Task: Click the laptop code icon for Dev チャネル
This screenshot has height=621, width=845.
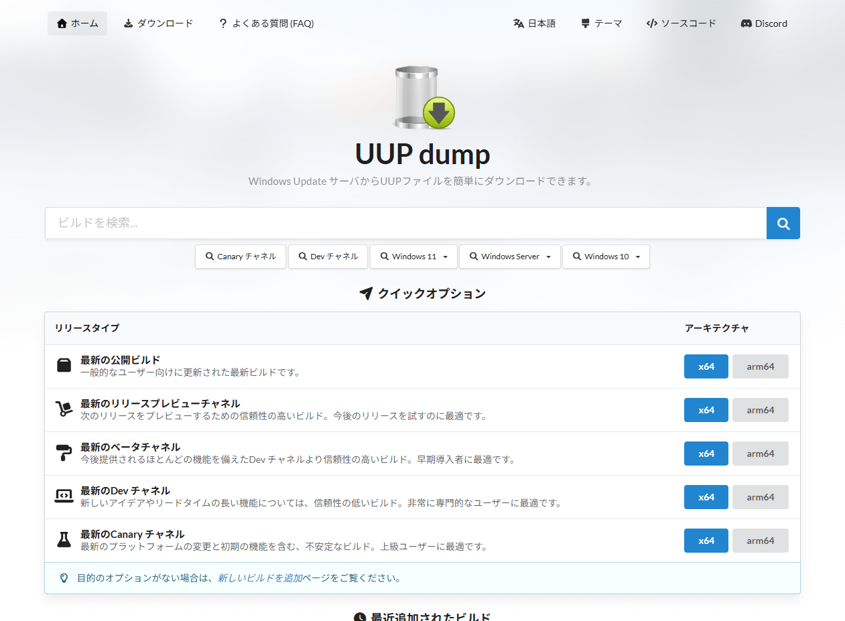Action: [64, 496]
